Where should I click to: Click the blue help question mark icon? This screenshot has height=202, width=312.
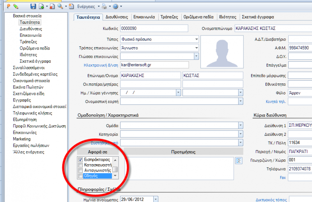click(x=115, y=6)
